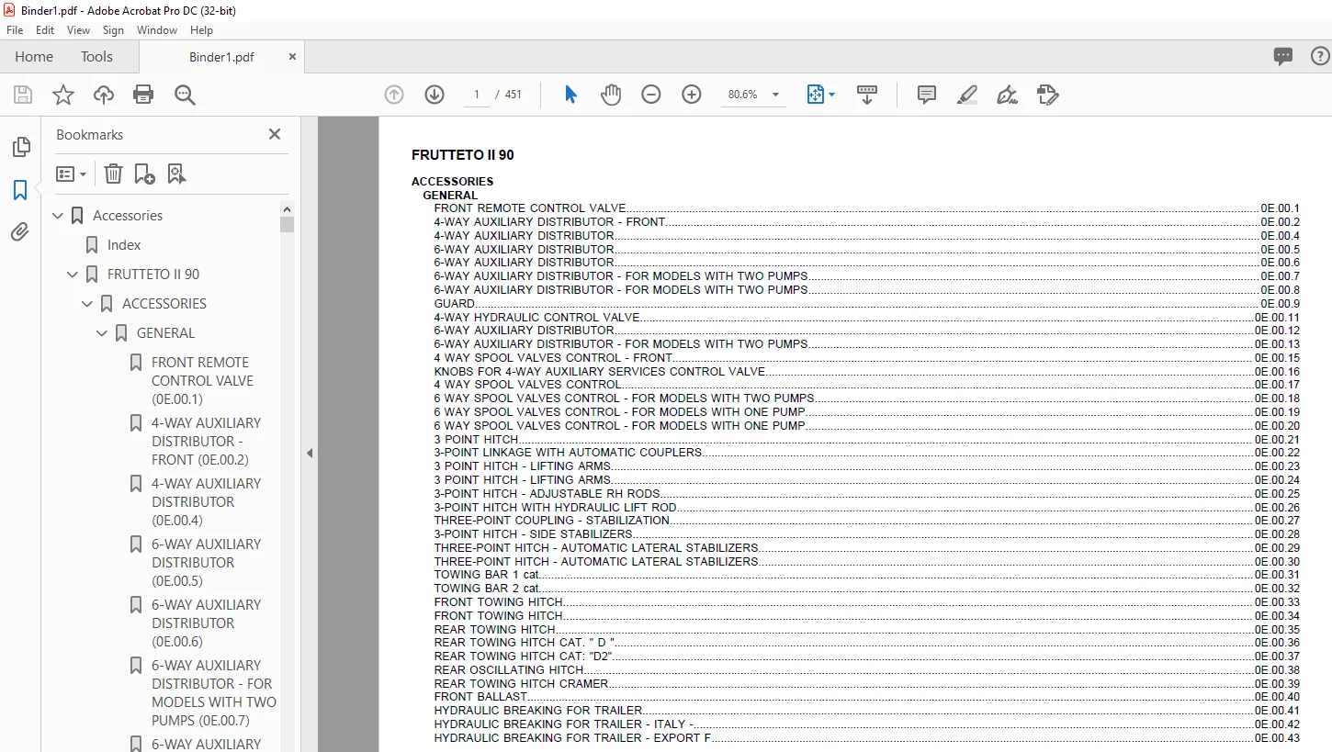Open the GUARD entry in the index
1332x752 pixels.
[x=455, y=304]
